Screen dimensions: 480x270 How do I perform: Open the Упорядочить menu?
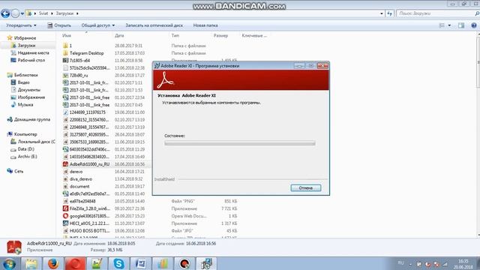pyautogui.click(x=21, y=25)
